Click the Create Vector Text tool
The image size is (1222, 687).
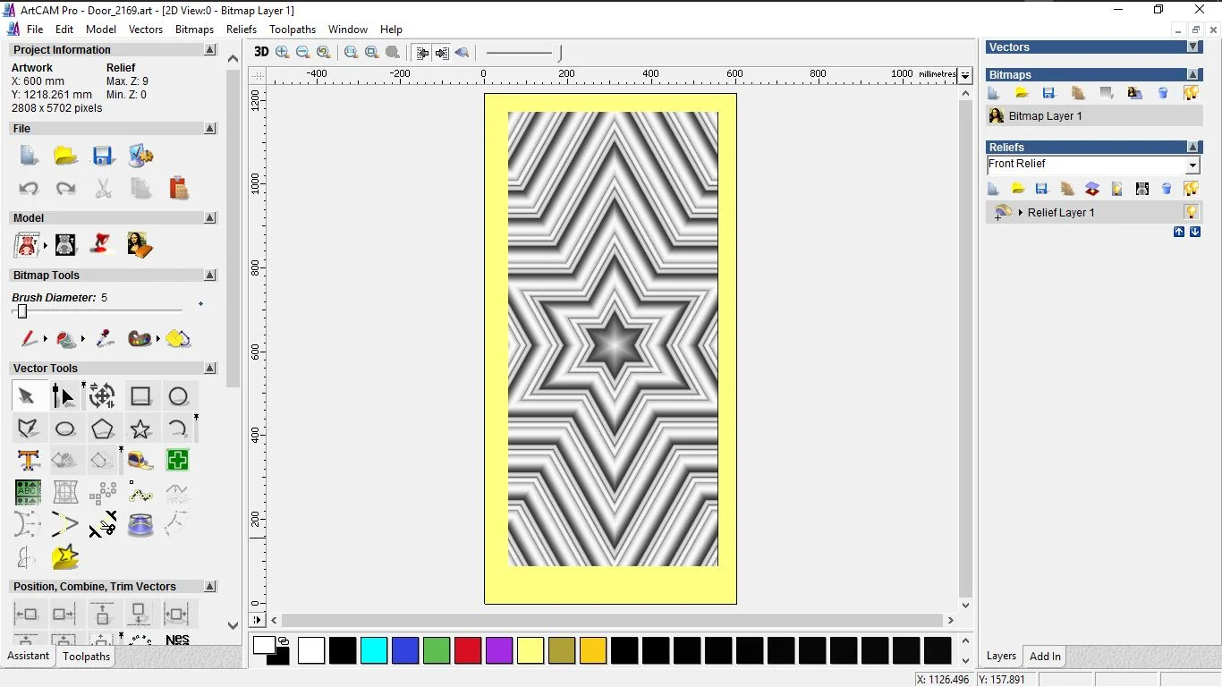pos(29,461)
